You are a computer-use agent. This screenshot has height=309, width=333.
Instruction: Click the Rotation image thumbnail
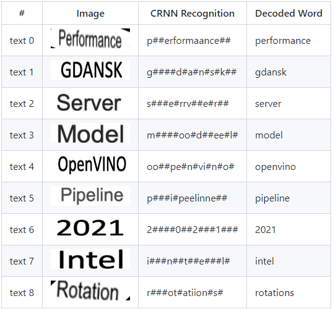point(90,290)
